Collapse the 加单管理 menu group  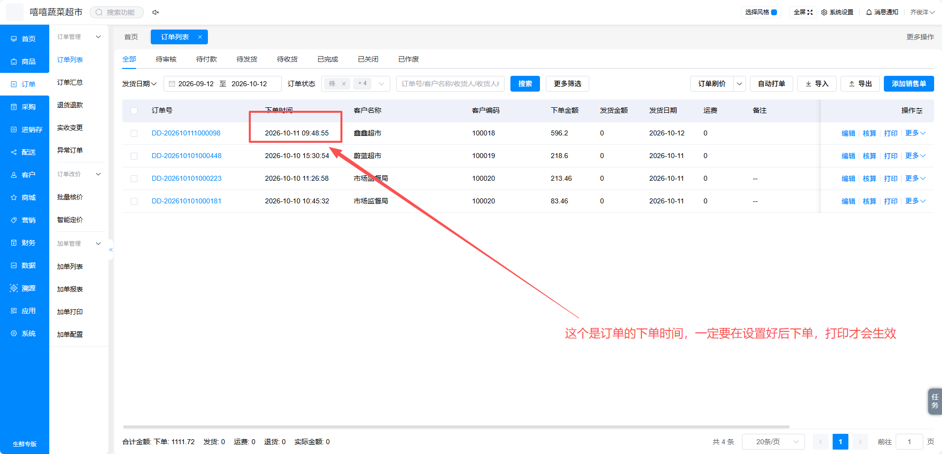coord(98,244)
